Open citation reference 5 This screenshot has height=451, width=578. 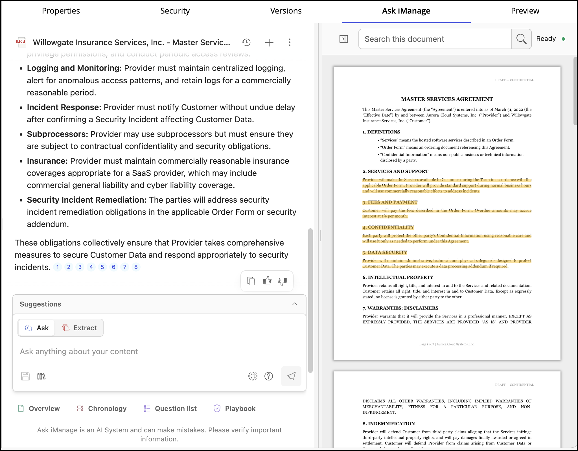pos(102,267)
